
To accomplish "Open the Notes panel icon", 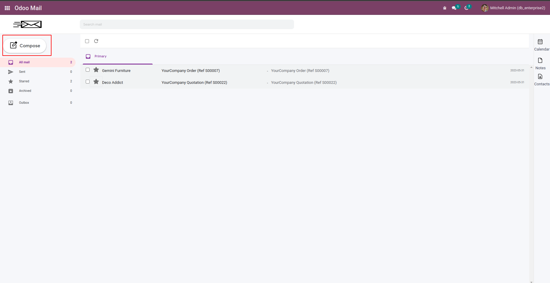I will (540, 61).
